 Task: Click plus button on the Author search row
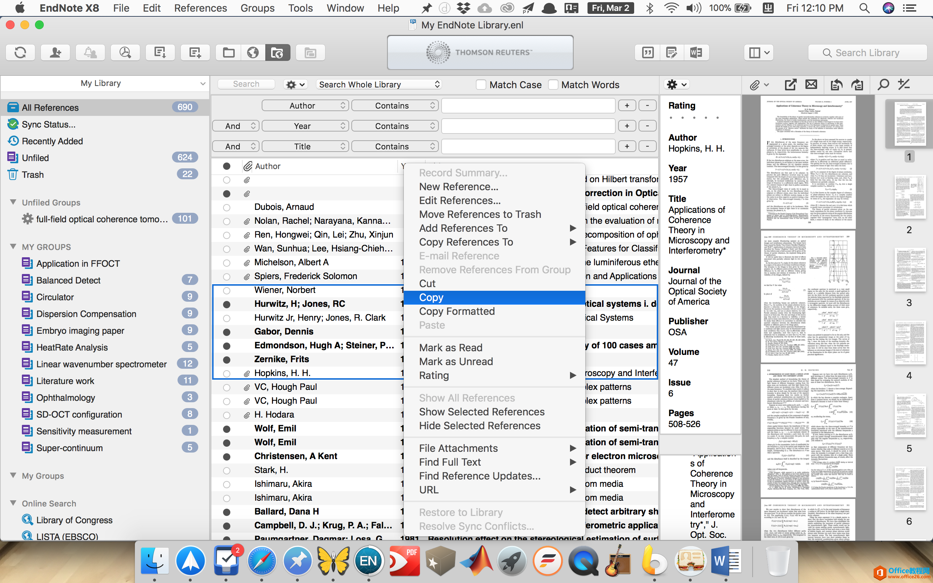627,106
